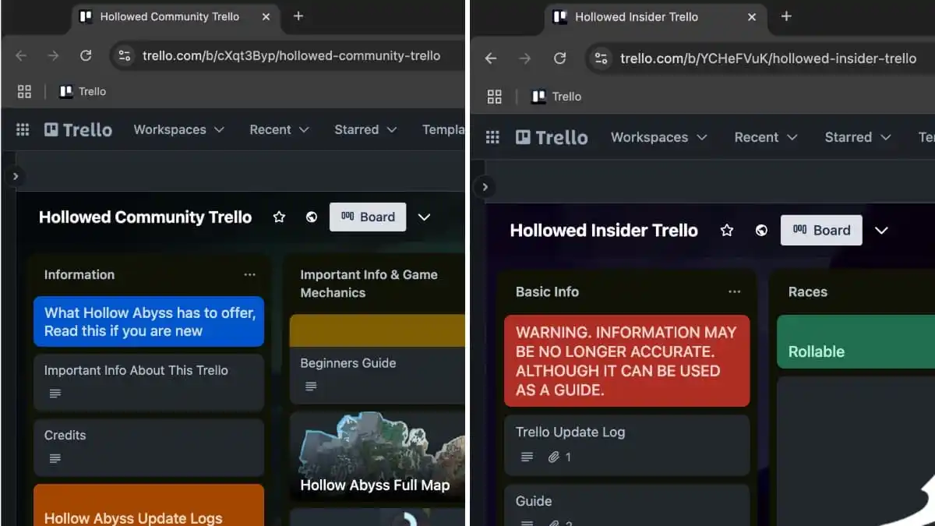Star the Hollowed Insider Trello board
This screenshot has width=935, height=526.
click(x=727, y=231)
